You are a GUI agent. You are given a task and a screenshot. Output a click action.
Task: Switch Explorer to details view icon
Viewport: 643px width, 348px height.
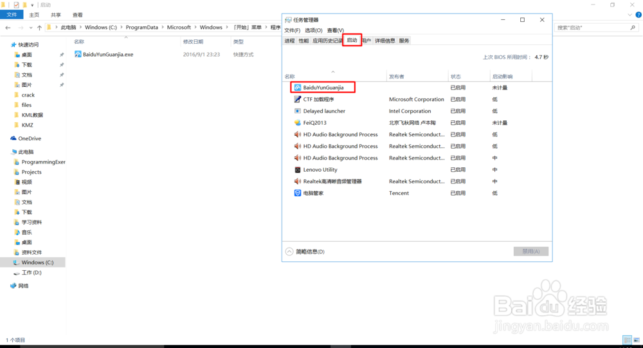tap(628, 340)
